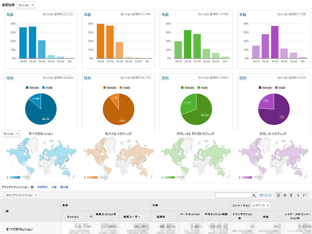Viewport: 312px width, 234px height.
Task: Open 性別 title of the purple pie card
Action: [x=243, y=78]
